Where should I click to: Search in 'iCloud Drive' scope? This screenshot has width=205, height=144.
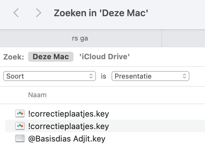pos(104,57)
